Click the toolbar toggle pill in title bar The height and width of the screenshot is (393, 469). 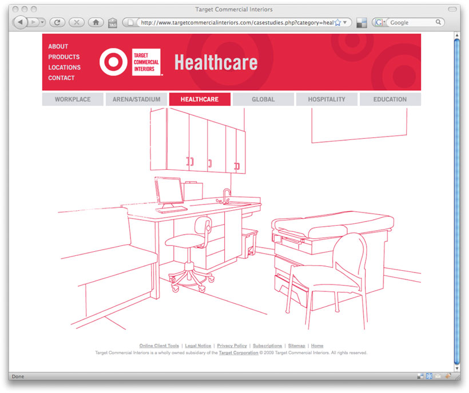tap(452, 9)
